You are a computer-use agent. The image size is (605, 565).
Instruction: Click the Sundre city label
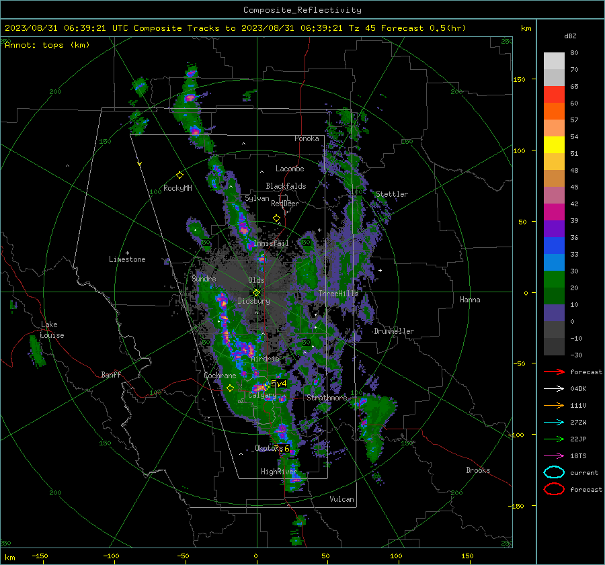(204, 278)
